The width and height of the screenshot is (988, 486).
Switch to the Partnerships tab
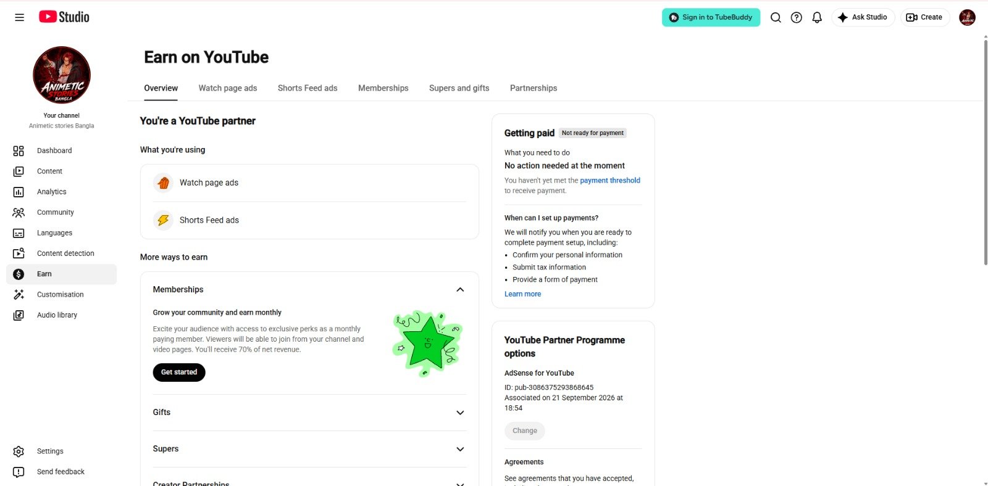[534, 88]
